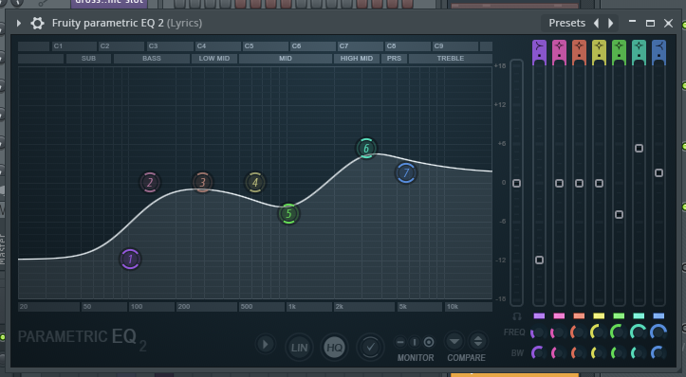Image resolution: width=686 pixels, height=377 pixels.
Task: Click the purple band 1 color swatch
Action: click(539, 315)
